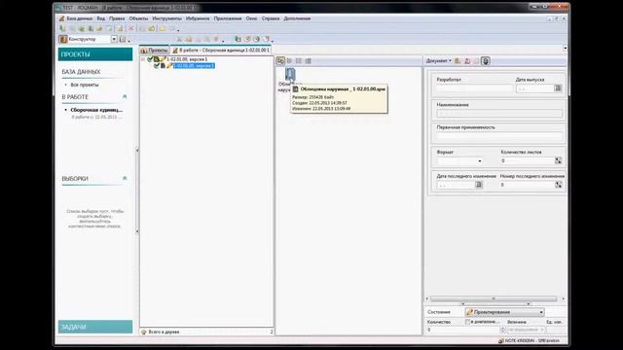Open the Инструменты menu
The width and height of the screenshot is (623, 350).
click(x=166, y=18)
